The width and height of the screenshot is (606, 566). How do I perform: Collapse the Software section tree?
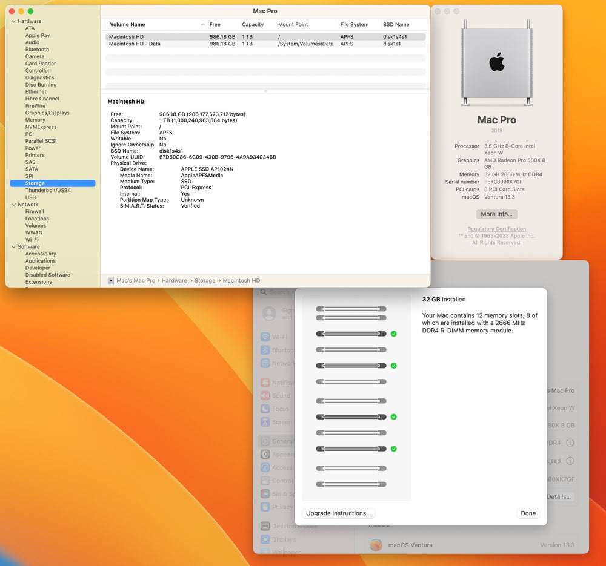click(x=13, y=247)
